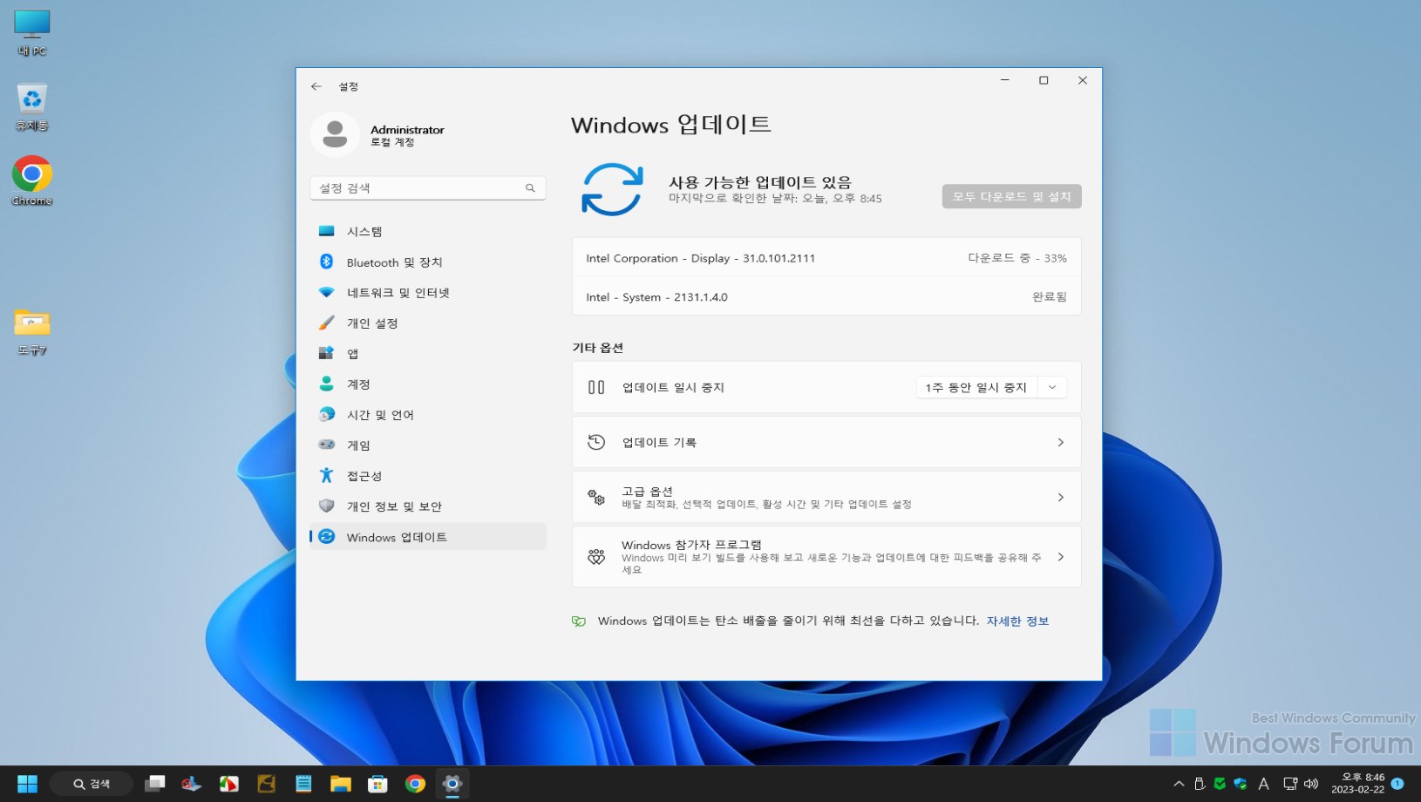Show hidden tray icons chevron
The image size is (1421, 802).
(1179, 784)
